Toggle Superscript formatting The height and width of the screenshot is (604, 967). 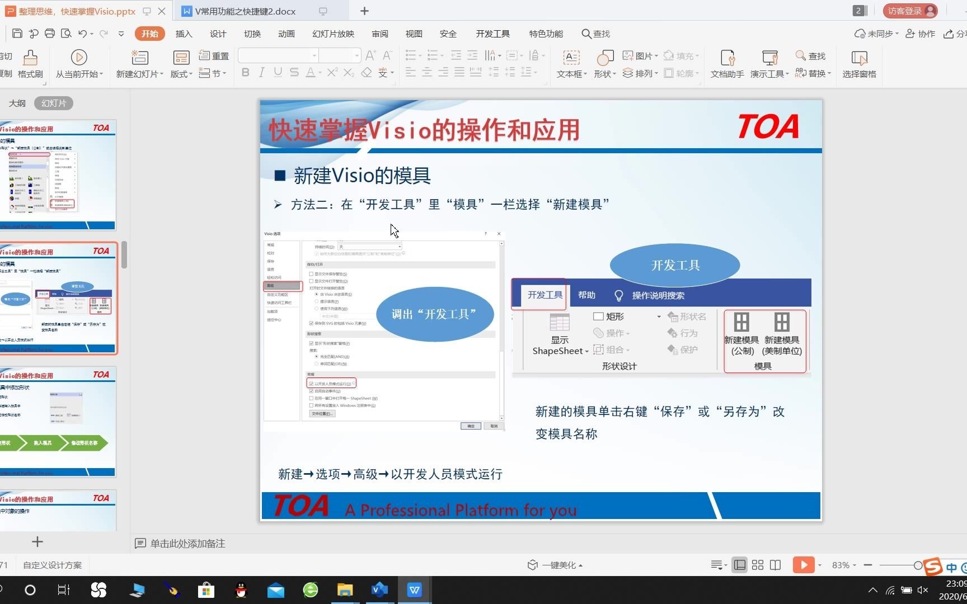pos(332,73)
